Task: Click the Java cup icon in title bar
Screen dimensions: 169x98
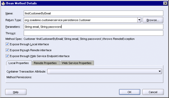Action: coord(3,3)
